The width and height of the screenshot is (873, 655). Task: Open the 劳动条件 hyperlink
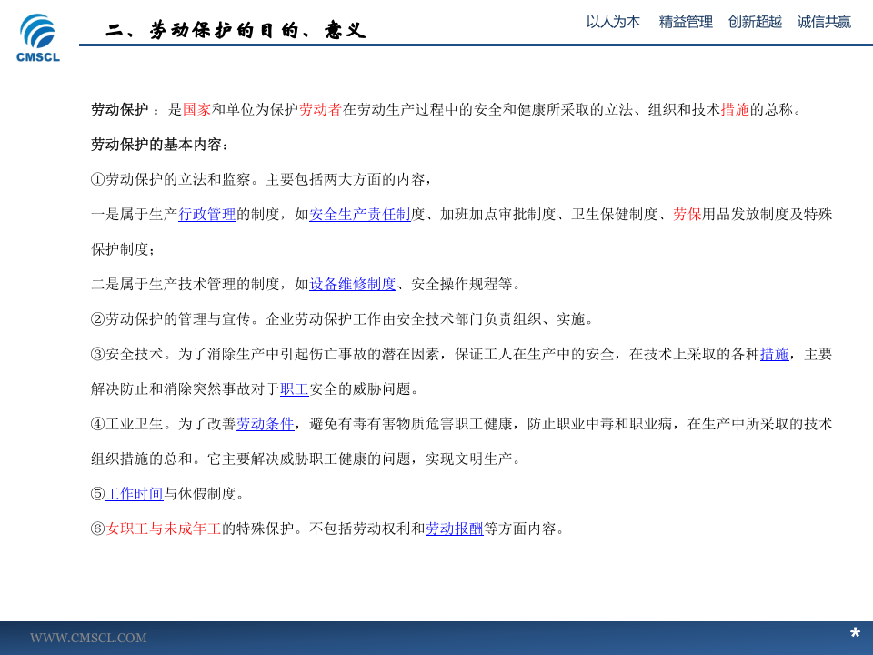tap(266, 425)
